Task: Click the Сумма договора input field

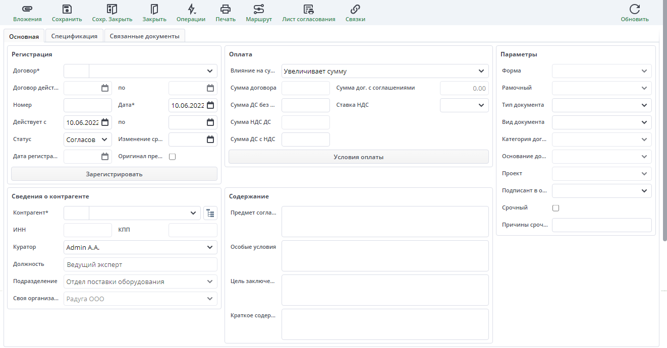Action: (306, 88)
